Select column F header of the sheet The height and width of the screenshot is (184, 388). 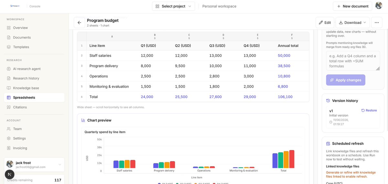(292, 37)
